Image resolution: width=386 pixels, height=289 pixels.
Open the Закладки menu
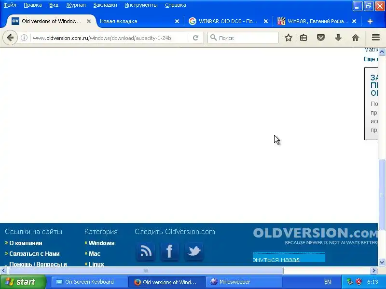point(105,5)
